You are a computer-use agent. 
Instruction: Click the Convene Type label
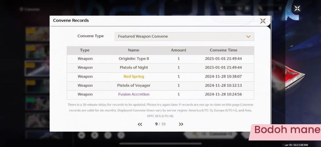point(91,36)
